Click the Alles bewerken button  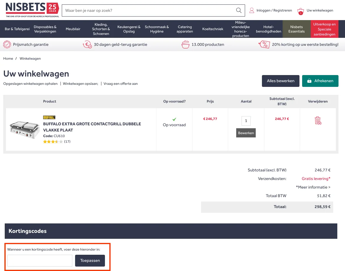point(280,81)
